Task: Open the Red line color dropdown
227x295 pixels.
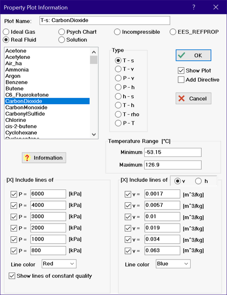Action: point(59,264)
